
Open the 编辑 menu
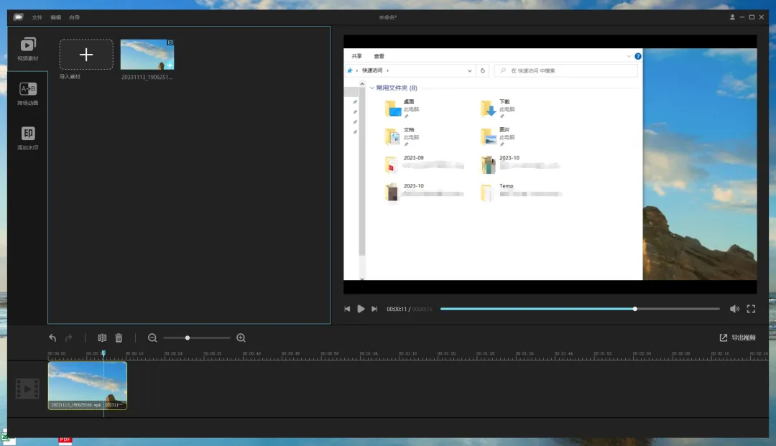[55, 17]
